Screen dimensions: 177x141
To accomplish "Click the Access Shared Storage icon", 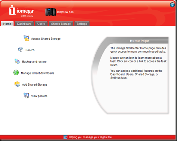I will [x=27, y=38].
